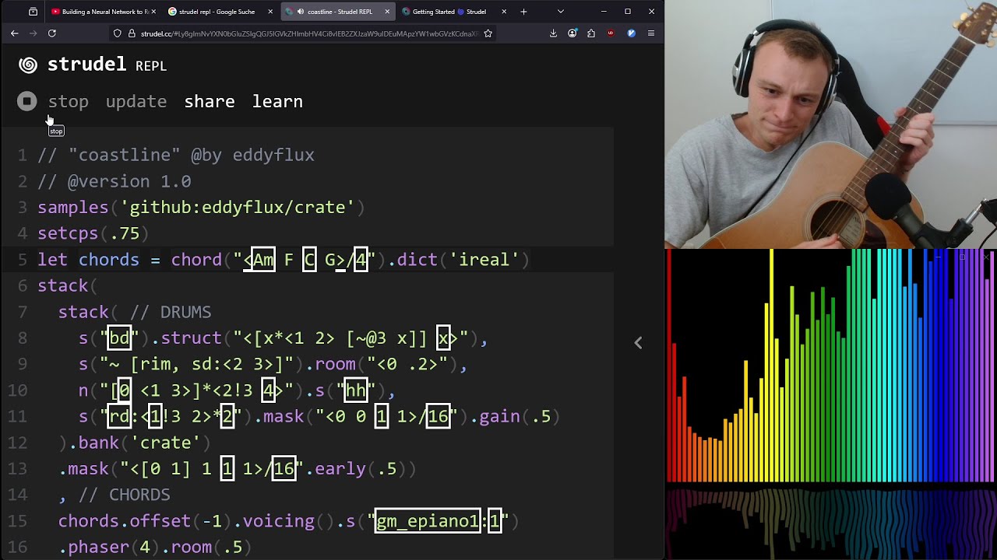Open the downloads panel
Image resolution: width=997 pixels, height=560 pixels.
[553, 33]
